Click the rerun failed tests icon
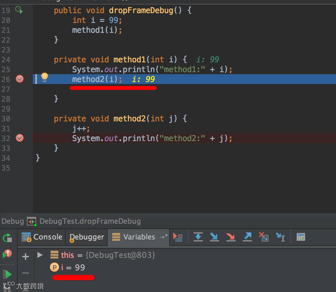The width and height of the screenshot is (336, 292). pyautogui.click(x=7, y=254)
